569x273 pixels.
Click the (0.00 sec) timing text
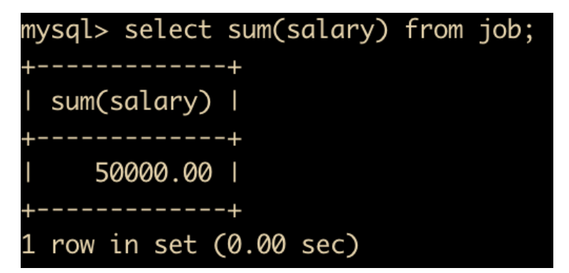point(286,245)
